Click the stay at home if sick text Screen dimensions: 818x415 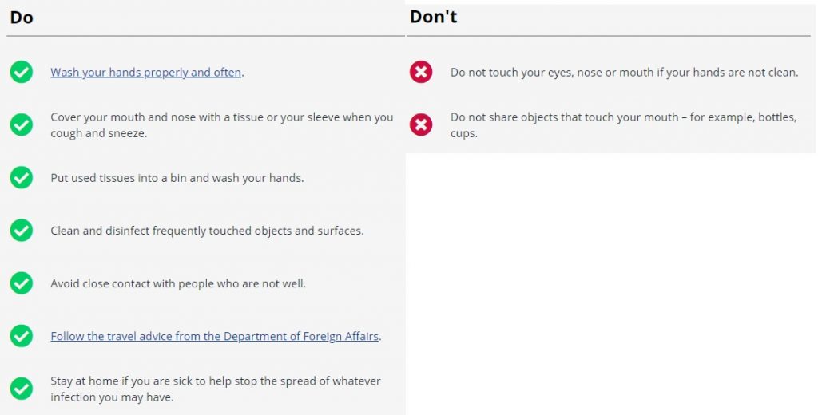point(216,389)
